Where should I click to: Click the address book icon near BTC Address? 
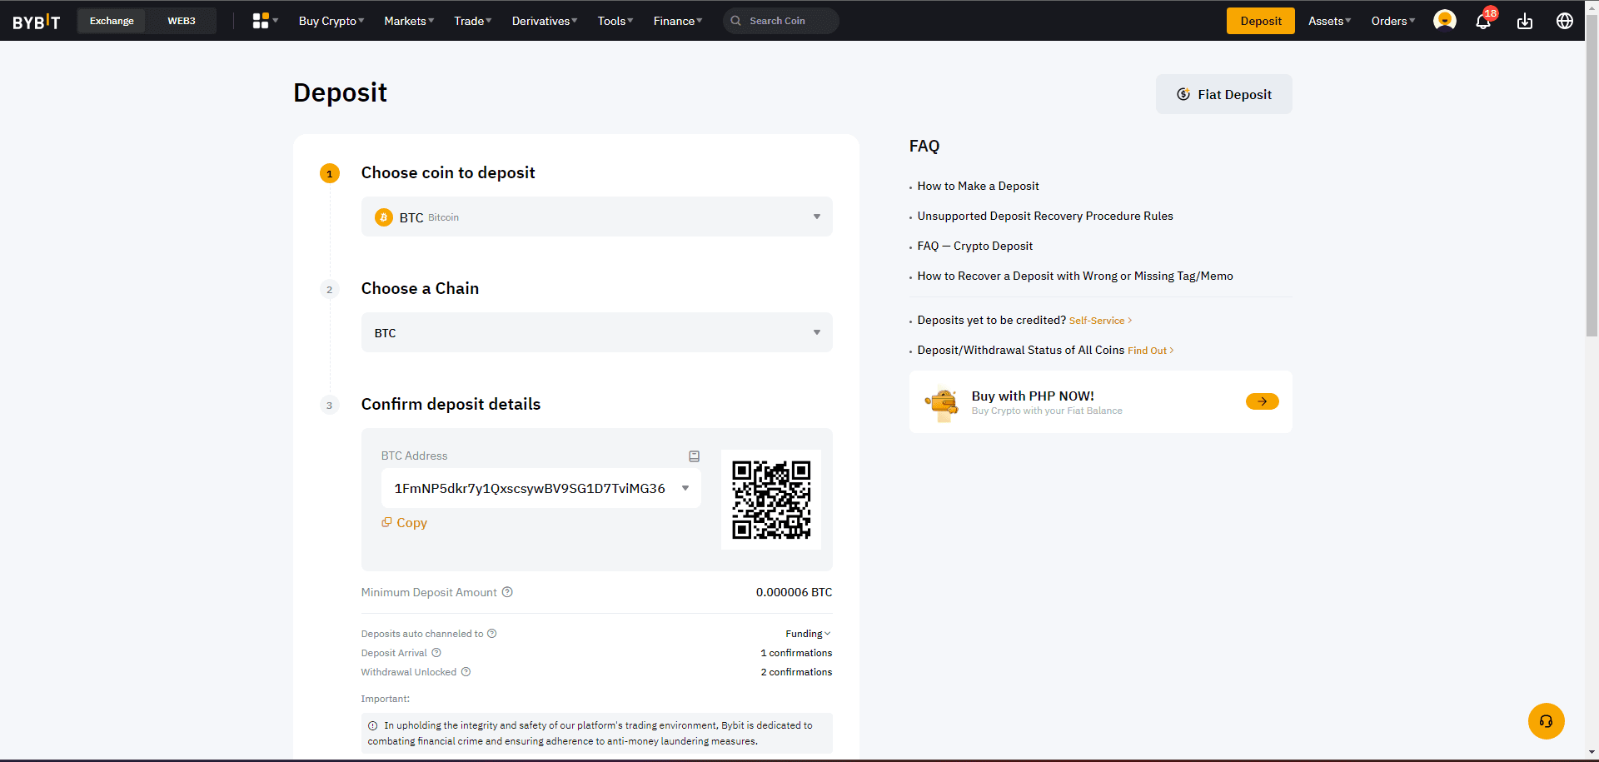point(694,456)
